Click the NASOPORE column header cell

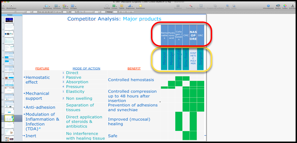point(193,35)
